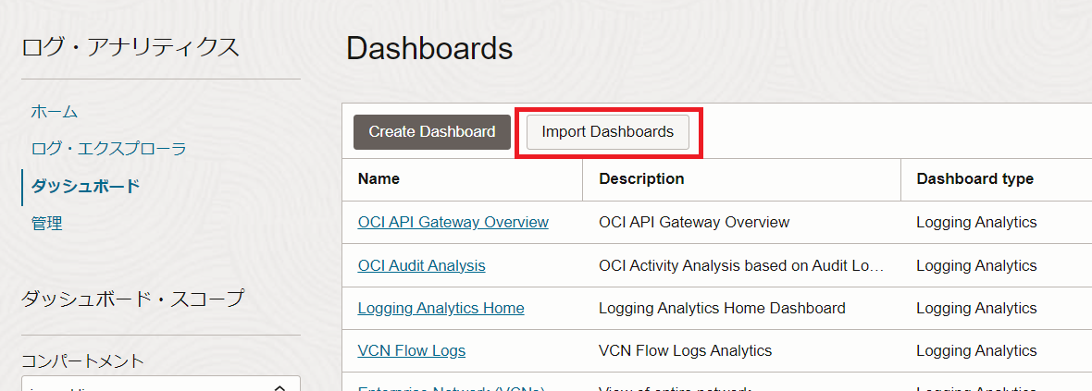Viewport: 1092px width, 391px height.
Task: Click the VCN Flow Logs Analytics description
Action: coord(685,350)
